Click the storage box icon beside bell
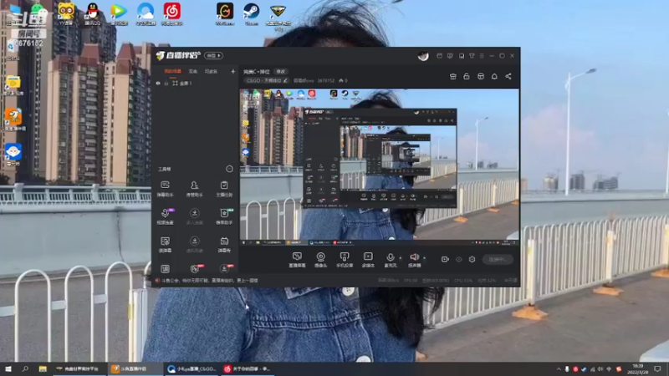Screen dimensions: 669x376 pyautogui.click(x=480, y=76)
